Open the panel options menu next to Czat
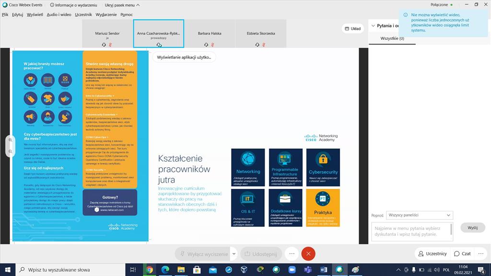The width and height of the screenshot is (491, 276). tap(480, 253)
